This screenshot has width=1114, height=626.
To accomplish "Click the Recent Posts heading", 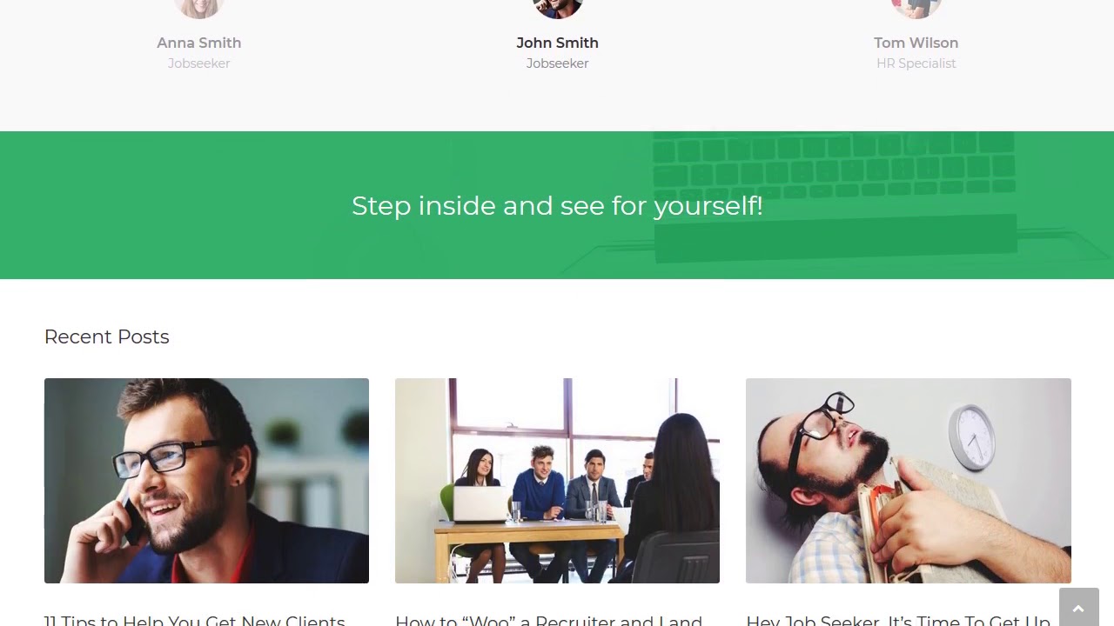I will coord(107,336).
